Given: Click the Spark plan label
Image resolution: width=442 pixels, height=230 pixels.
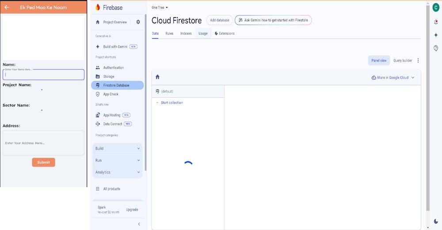Looking at the screenshot, I should (102, 207).
